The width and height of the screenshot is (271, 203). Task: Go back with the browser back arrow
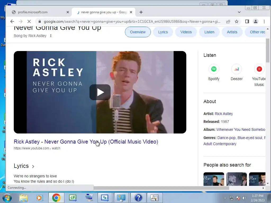12,21
